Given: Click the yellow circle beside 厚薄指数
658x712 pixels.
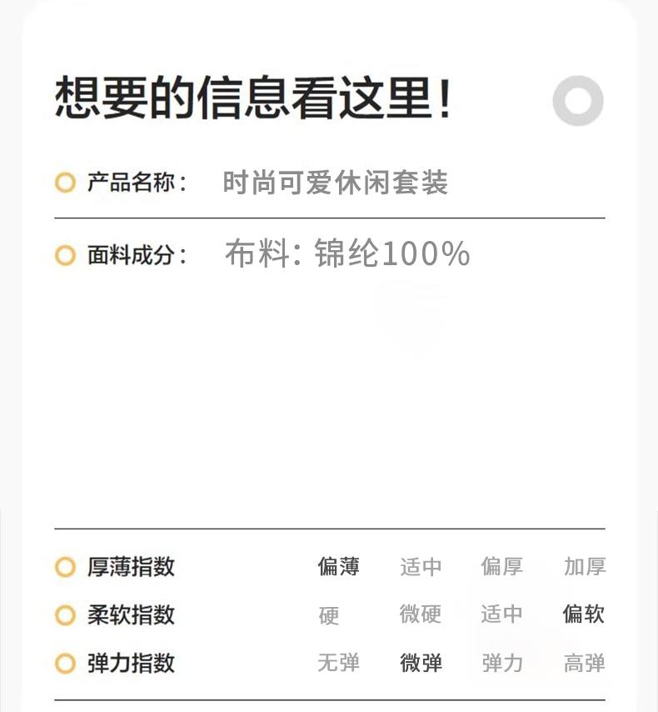Looking at the screenshot, I should [x=65, y=567].
